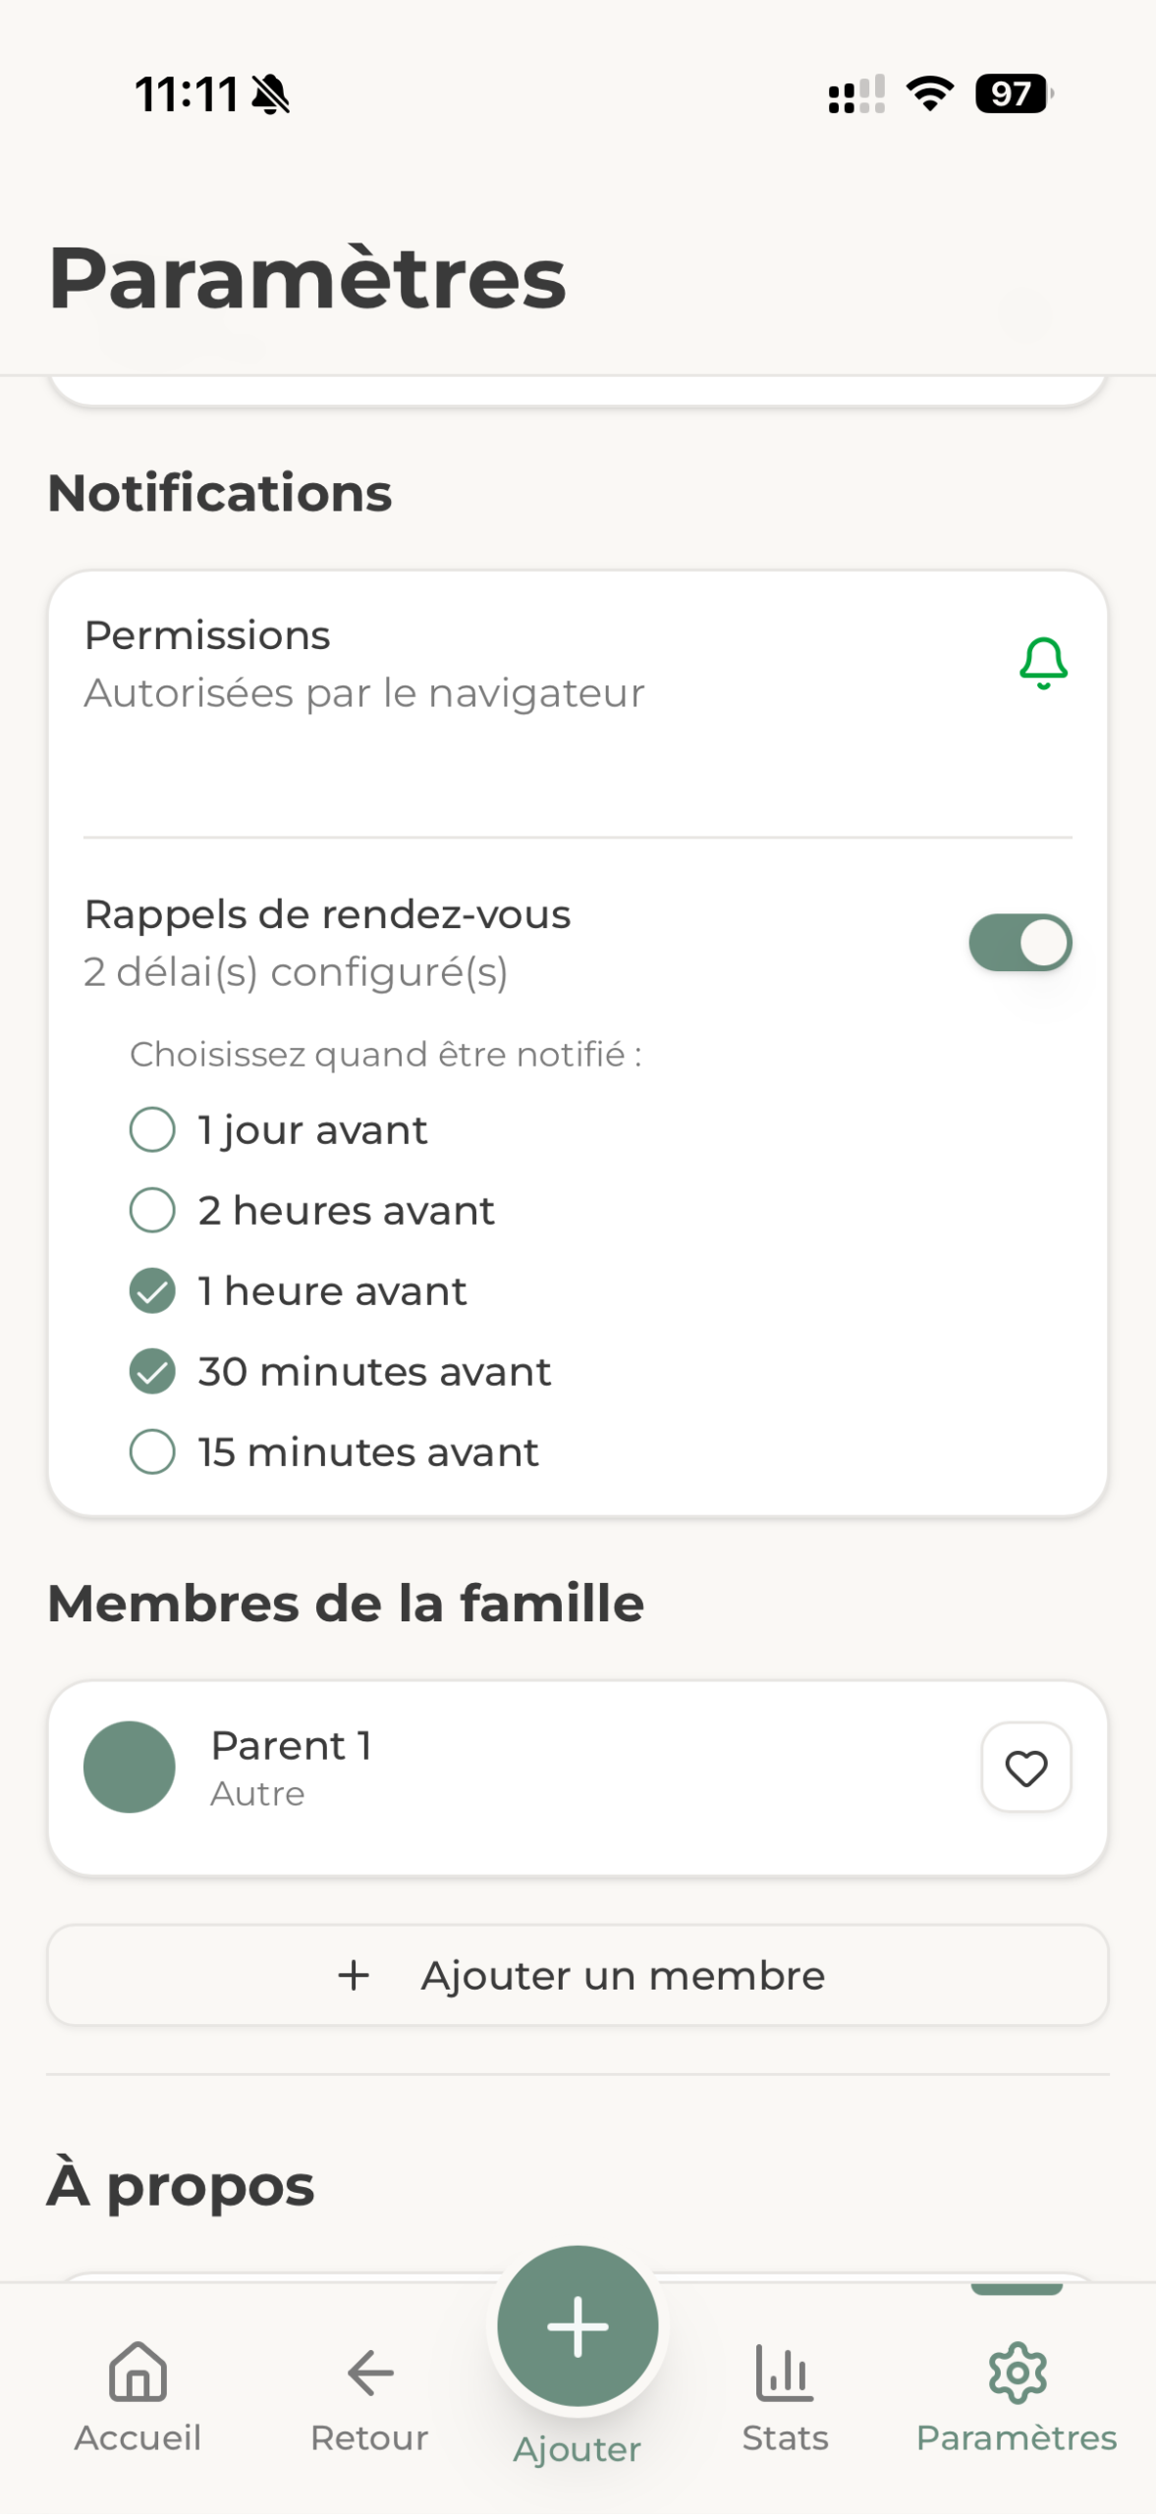Tap the Retour back arrow
Viewport: 1156px width, 2514px height.
(369, 2394)
